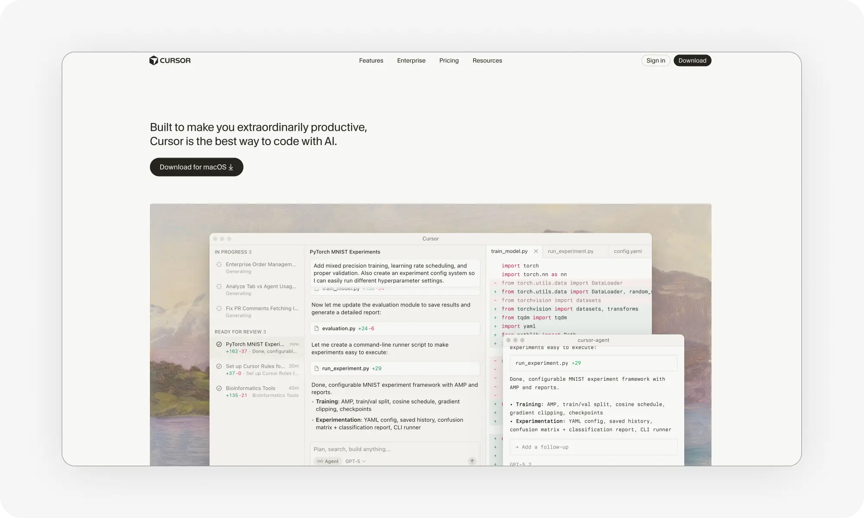This screenshot has width=864, height=518.
Task: Click the Sign in link
Action: pos(655,60)
